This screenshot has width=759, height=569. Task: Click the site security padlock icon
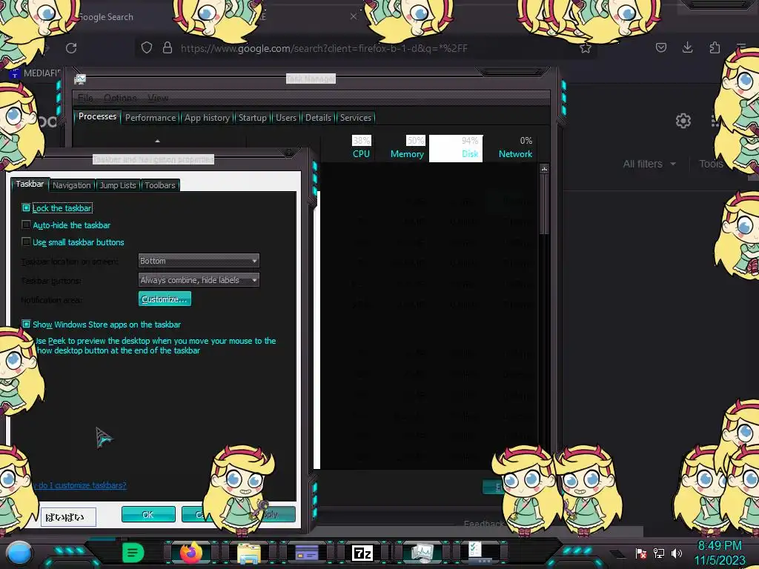[168, 47]
